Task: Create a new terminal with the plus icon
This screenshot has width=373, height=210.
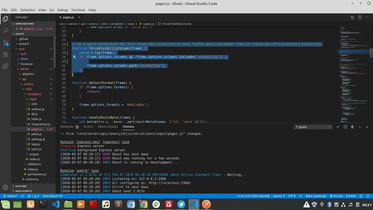Action: 338,127
